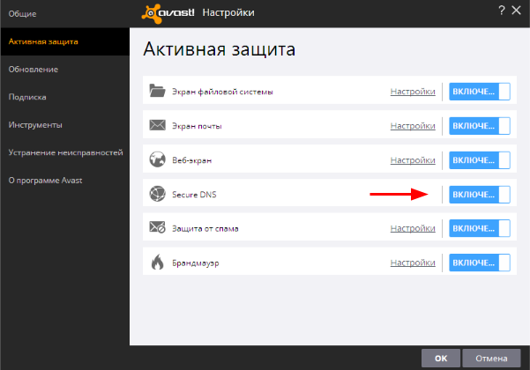Open О программе Avast sidebar item
The image size is (530, 370).
pos(50,180)
